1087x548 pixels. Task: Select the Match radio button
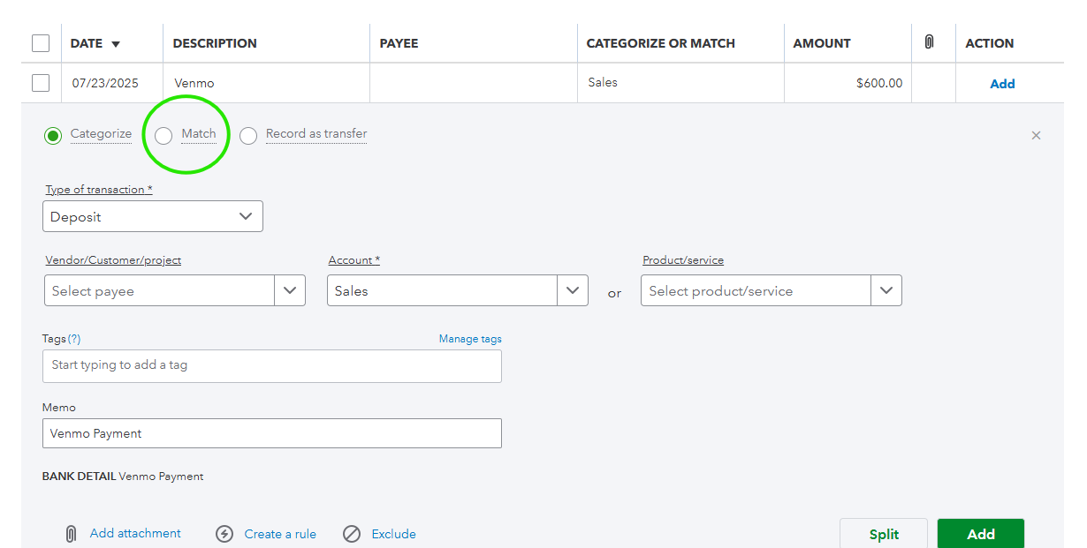(x=163, y=135)
